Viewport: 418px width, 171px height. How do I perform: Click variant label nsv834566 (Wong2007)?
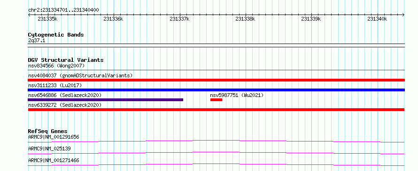point(56,66)
